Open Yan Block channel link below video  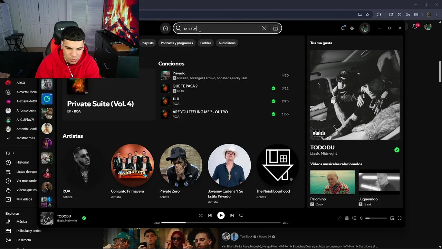[x=247, y=237]
